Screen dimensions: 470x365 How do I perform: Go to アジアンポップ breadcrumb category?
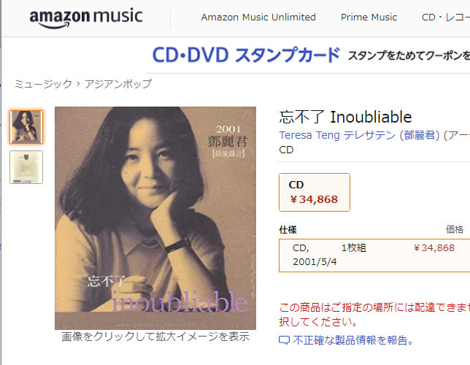(x=117, y=84)
